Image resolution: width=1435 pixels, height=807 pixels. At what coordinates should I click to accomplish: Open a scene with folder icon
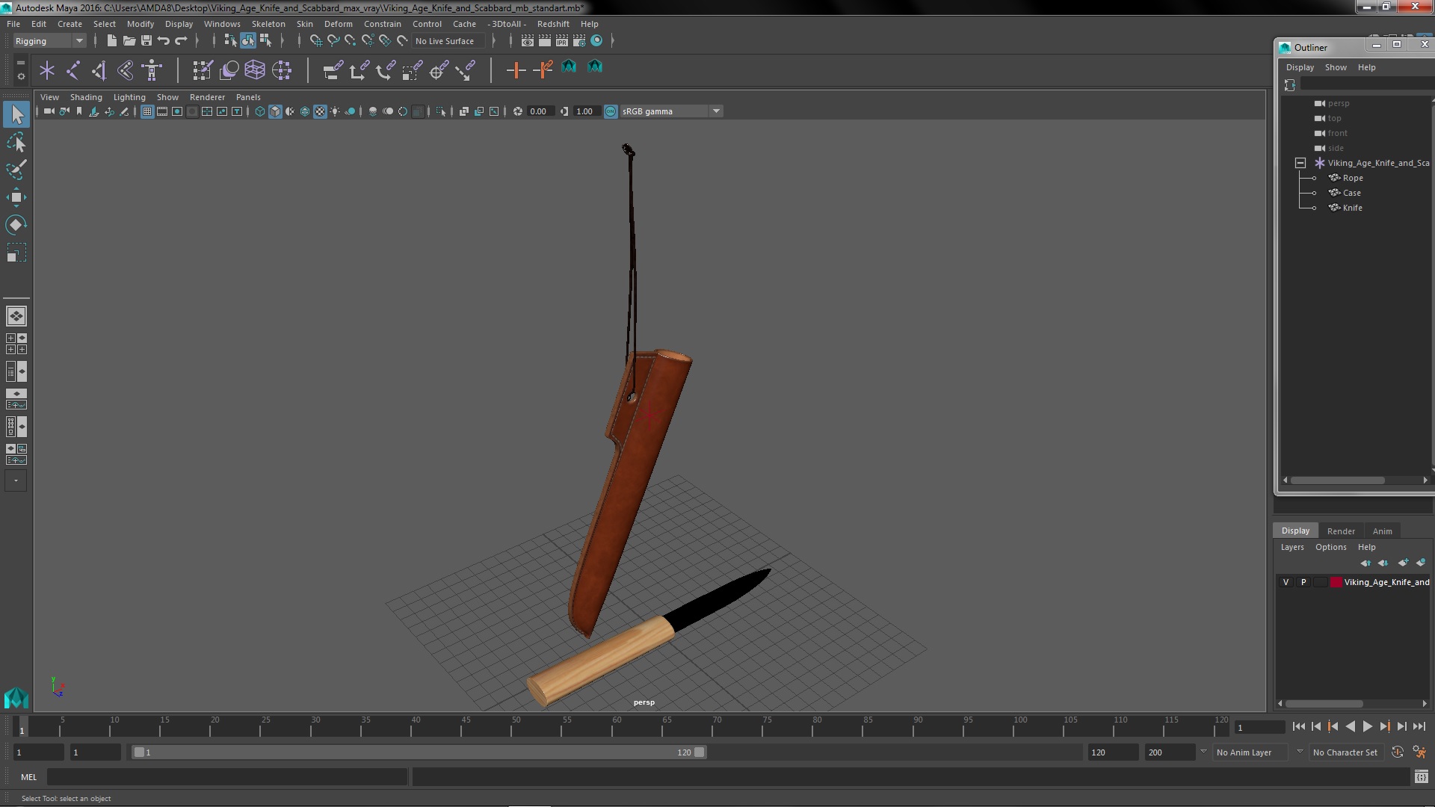click(x=129, y=40)
